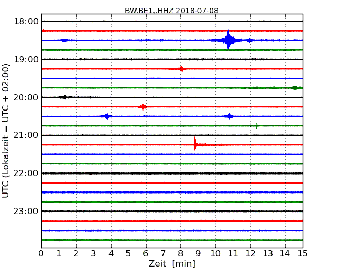The width and height of the screenshot is (344, 275).
Task: Click x-axis tick label 7
Action: click(163, 254)
